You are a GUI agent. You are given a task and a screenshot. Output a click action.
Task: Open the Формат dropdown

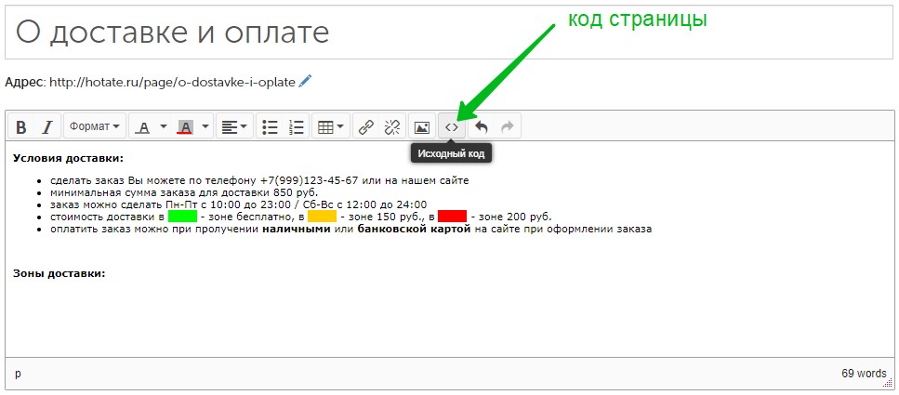pos(95,126)
